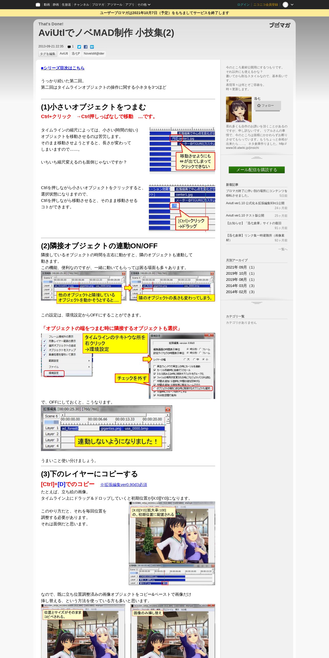Open image captioned 他のオブジェクトと隣接している

pyautogui.click(x=84, y=287)
